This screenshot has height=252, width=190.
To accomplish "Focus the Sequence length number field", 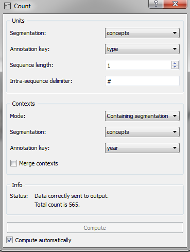I will (x=138, y=65).
